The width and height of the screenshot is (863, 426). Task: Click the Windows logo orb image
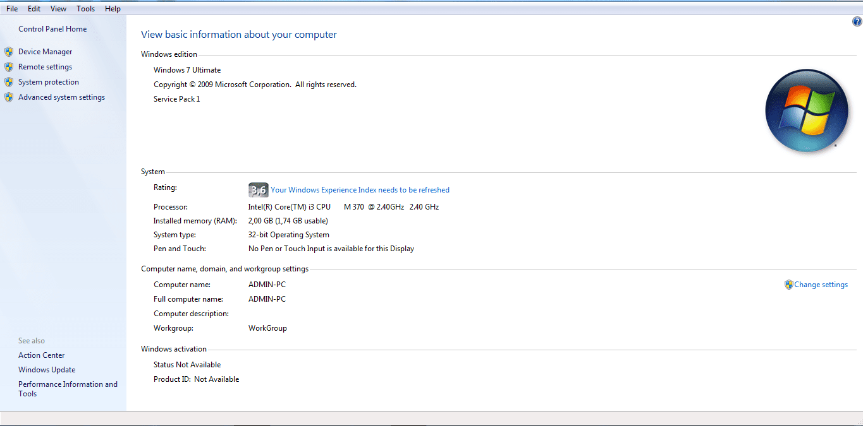click(806, 110)
